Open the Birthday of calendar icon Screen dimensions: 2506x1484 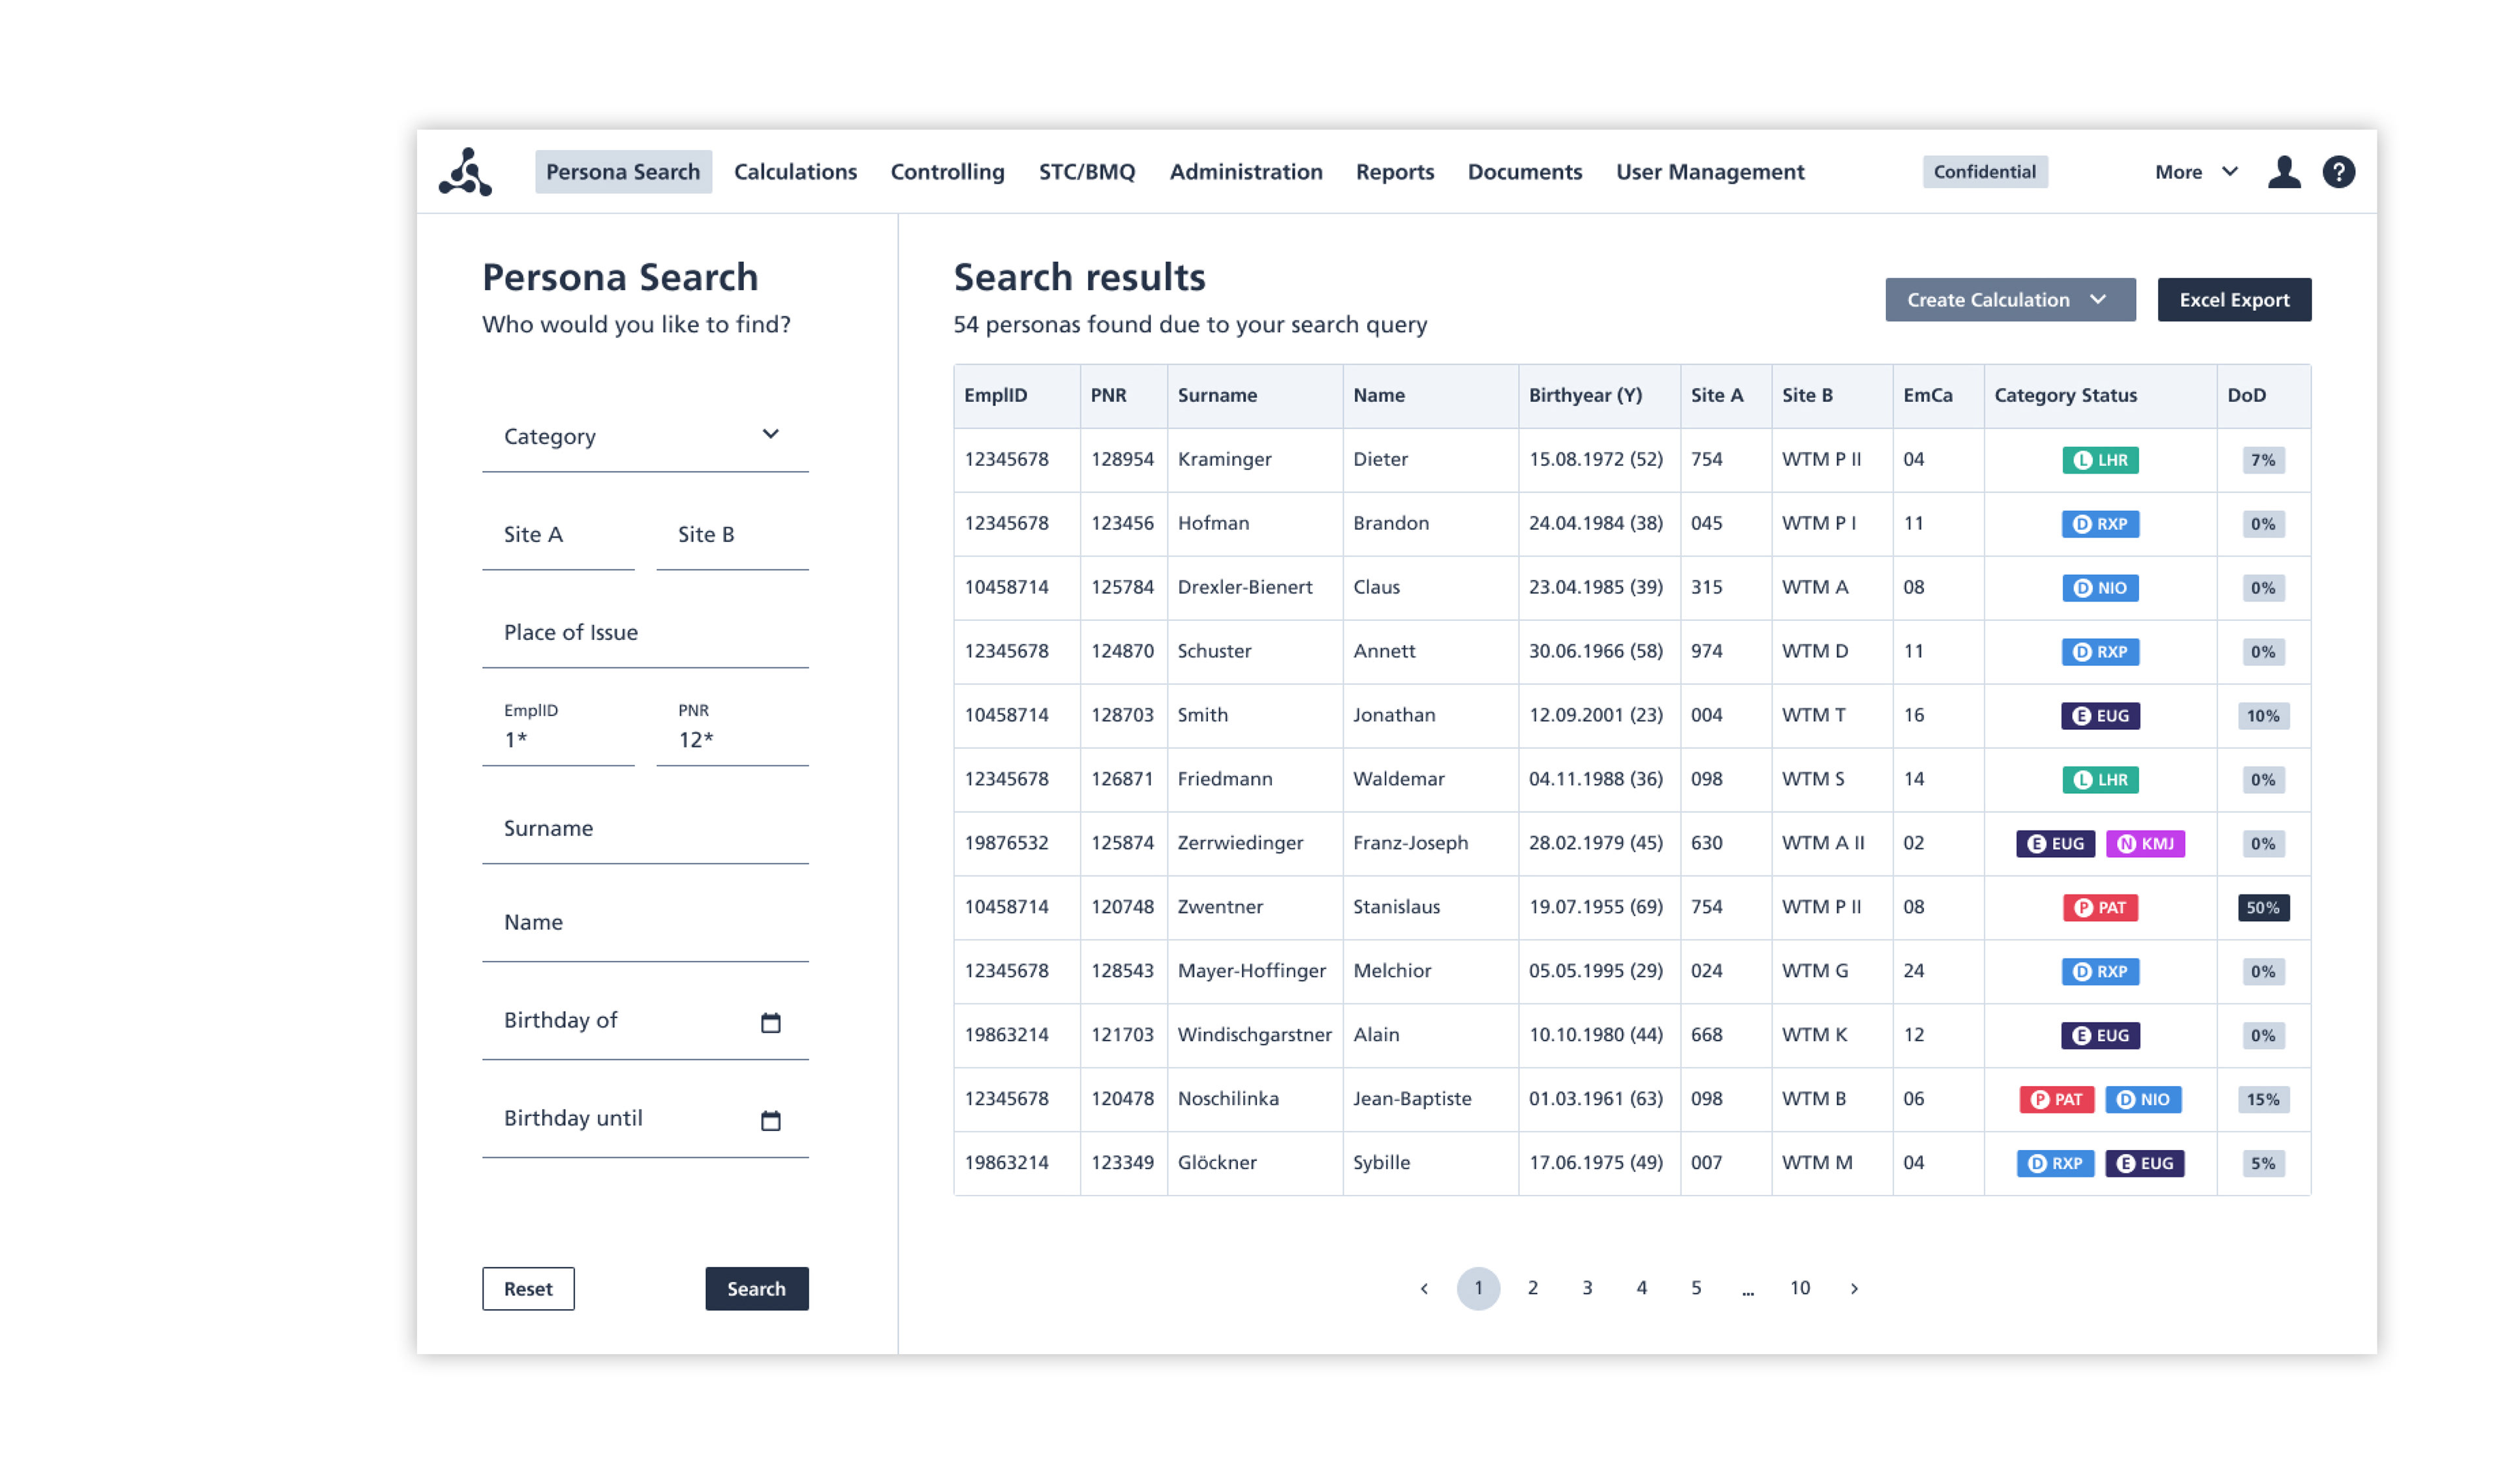pos(770,1022)
